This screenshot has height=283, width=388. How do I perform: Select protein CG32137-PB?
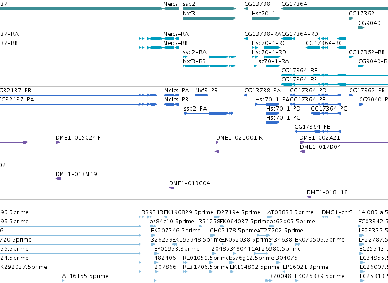tap(16, 91)
